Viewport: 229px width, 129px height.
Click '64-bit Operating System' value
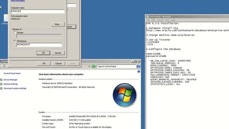click(x=79, y=124)
